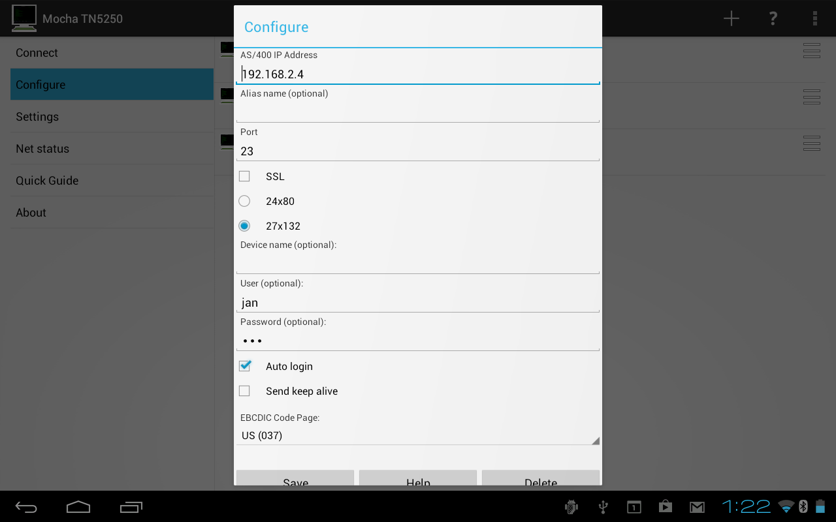Tap the Android home navigation icon
The width and height of the screenshot is (836, 522).
pos(78,507)
